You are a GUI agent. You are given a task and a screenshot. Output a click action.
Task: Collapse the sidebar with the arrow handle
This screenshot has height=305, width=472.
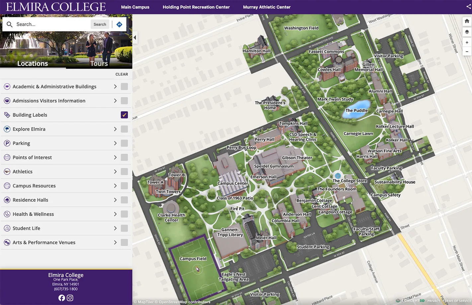(x=135, y=38)
